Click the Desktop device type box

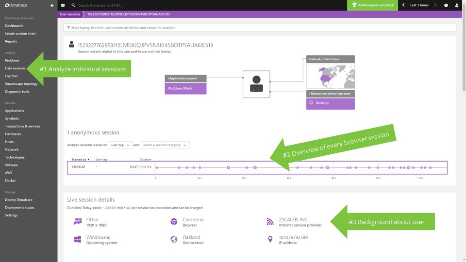pos(331,103)
